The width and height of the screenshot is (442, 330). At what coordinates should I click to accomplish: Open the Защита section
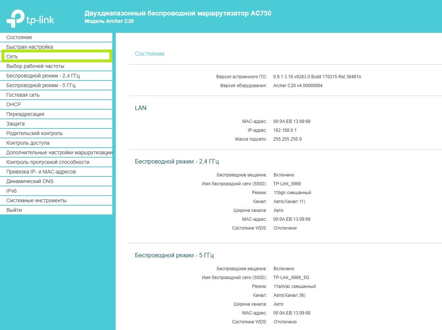[x=16, y=124]
